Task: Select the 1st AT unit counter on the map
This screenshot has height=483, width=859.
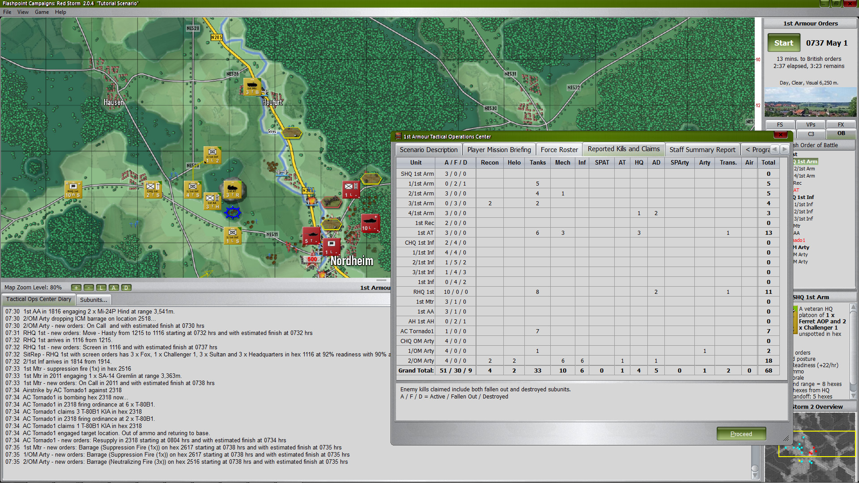Action: (x=233, y=189)
